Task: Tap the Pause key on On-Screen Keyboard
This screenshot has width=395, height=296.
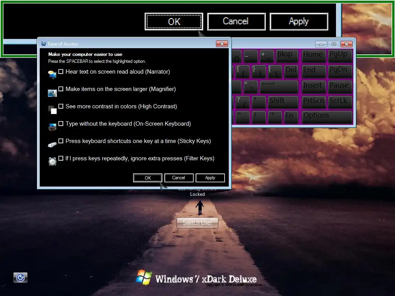Action: (x=340, y=87)
